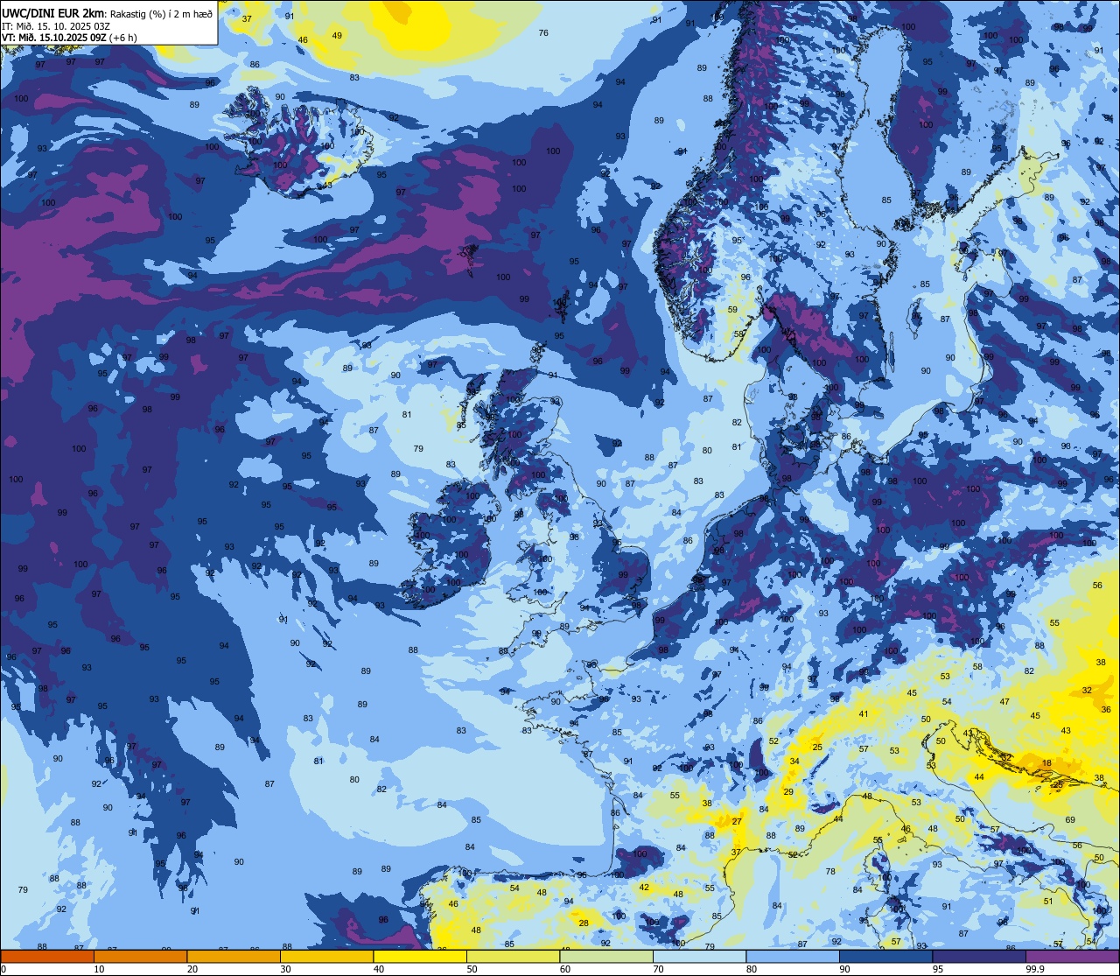Screen dimensions: 1120x976
Task: Click the legend tick label 40
Action: (x=379, y=969)
